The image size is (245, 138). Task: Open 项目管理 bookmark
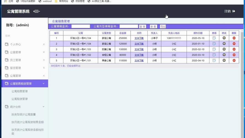coord(78,1)
